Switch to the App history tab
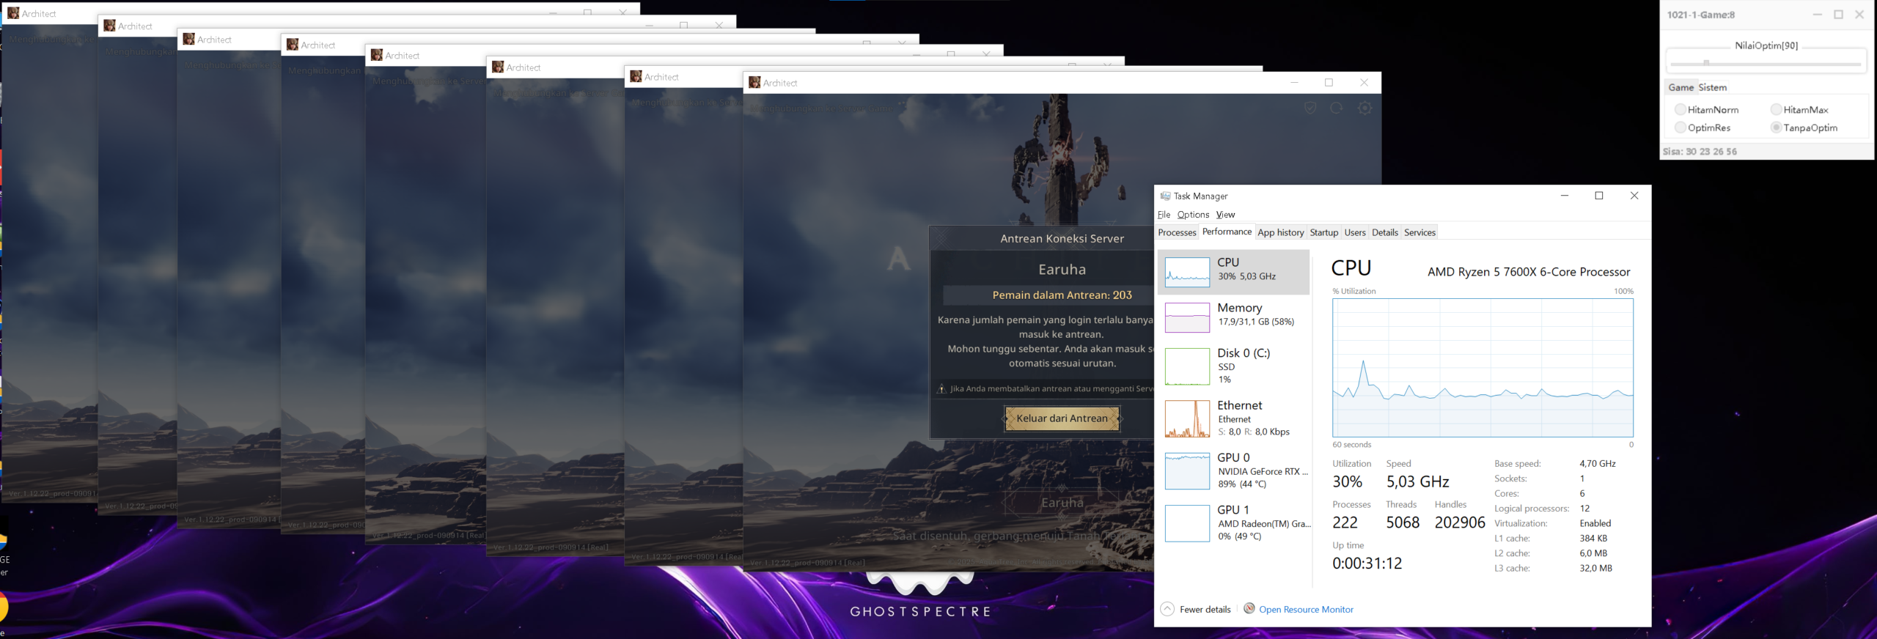Viewport: 1877px width, 639px height. [1280, 232]
